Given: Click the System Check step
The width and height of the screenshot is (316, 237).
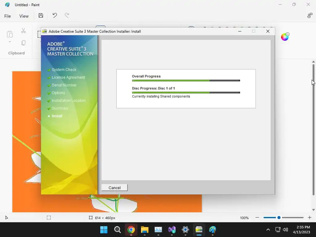Looking at the screenshot, I should pos(64,69).
